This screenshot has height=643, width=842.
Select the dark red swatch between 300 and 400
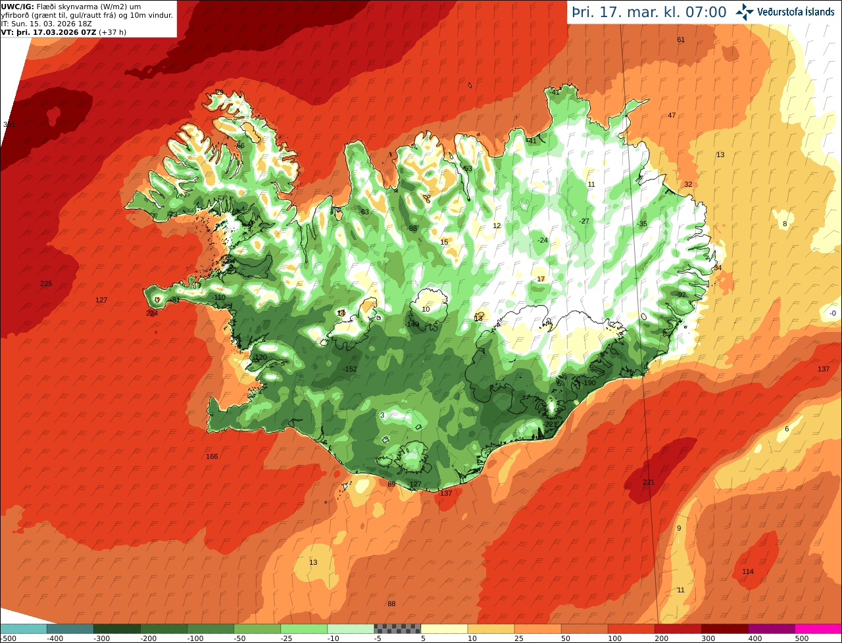pyautogui.click(x=724, y=629)
